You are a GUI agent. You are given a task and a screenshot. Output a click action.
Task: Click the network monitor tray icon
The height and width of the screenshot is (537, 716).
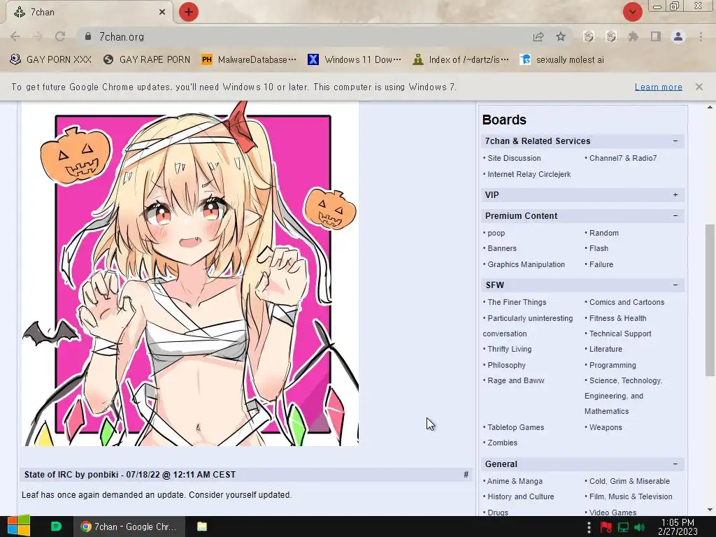(x=623, y=527)
